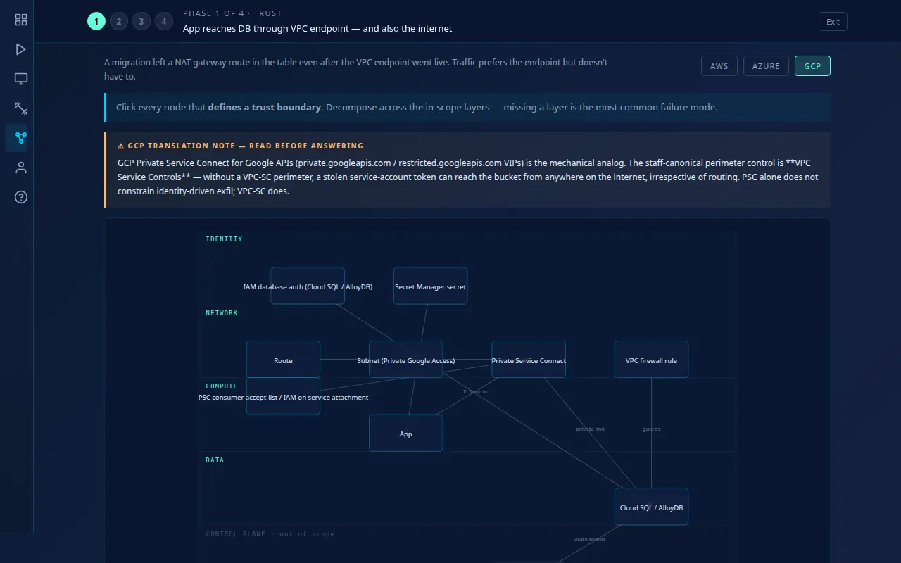The height and width of the screenshot is (563, 901).
Task: Click the play icon in sidebar
Action: coord(21,49)
